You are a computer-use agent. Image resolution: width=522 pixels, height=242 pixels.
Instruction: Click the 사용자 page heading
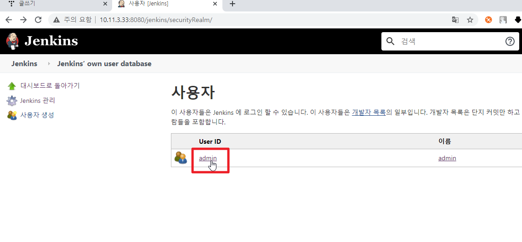tap(193, 92)
